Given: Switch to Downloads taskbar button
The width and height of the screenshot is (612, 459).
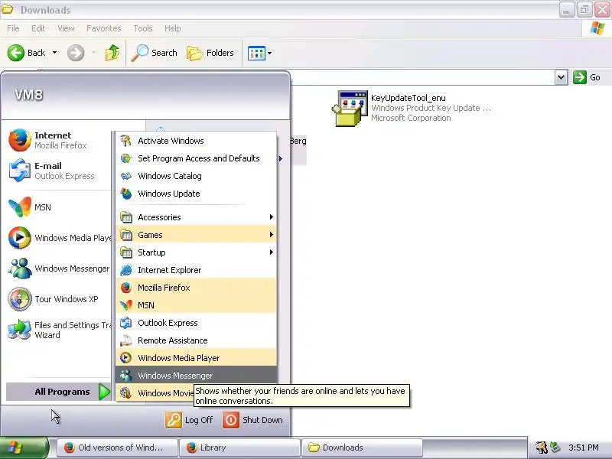Looking at the screenshot, I should point(362,448).
